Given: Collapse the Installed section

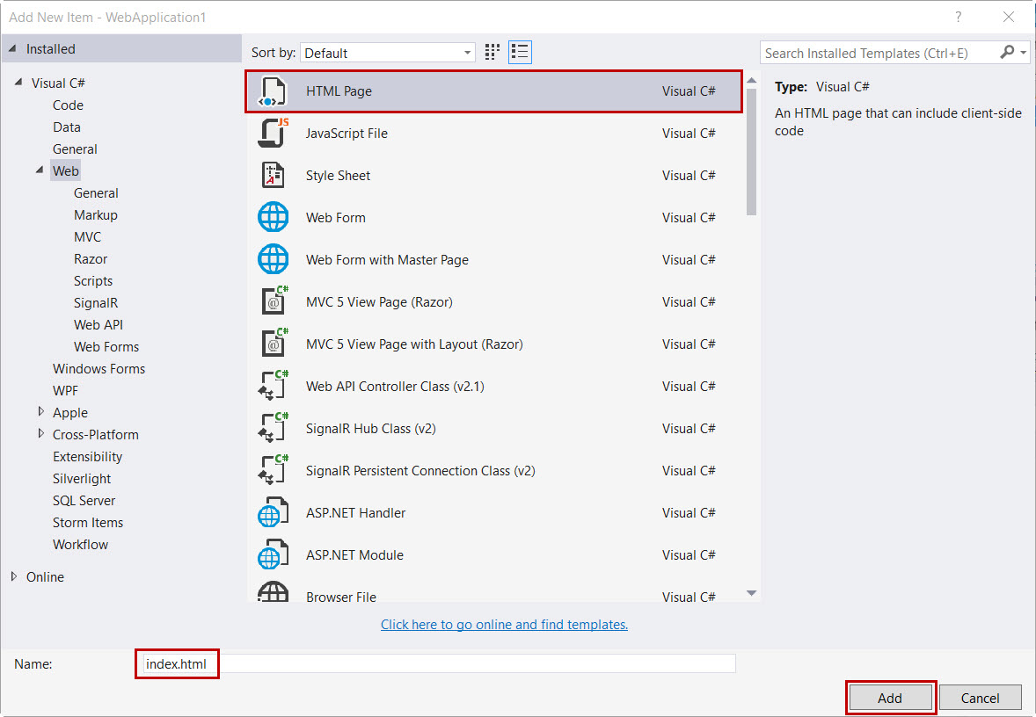Looking at the screenshot, I should click(x=12, y=49).
